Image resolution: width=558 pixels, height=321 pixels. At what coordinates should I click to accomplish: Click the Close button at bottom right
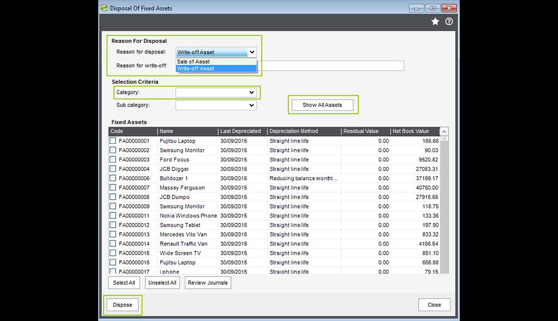[x=434, y=305]
